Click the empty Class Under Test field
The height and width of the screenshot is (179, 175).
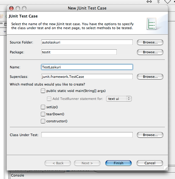coord(87,135)
